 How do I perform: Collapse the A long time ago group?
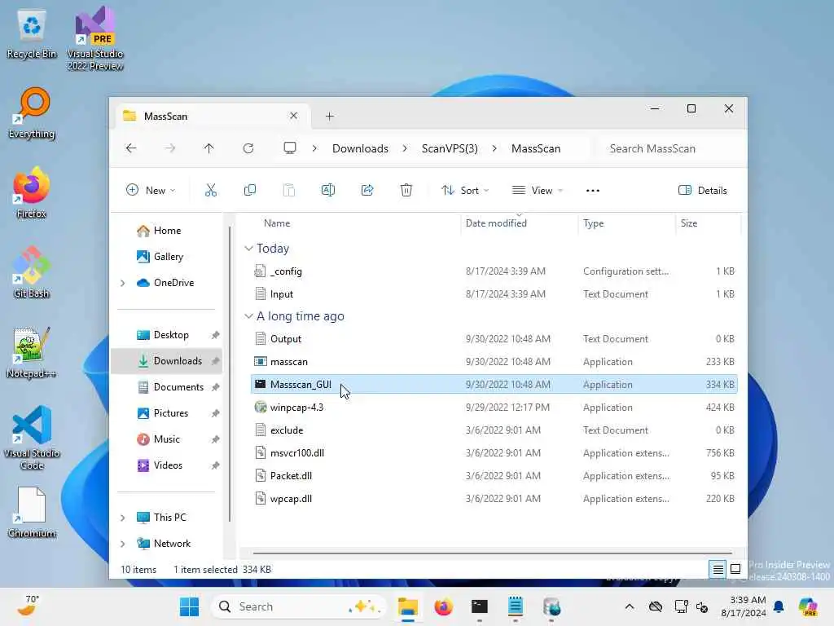248,316
